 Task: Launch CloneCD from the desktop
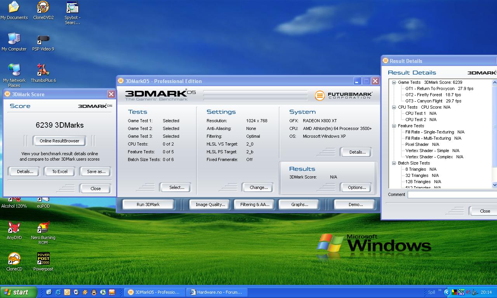[x=14, y=262]
